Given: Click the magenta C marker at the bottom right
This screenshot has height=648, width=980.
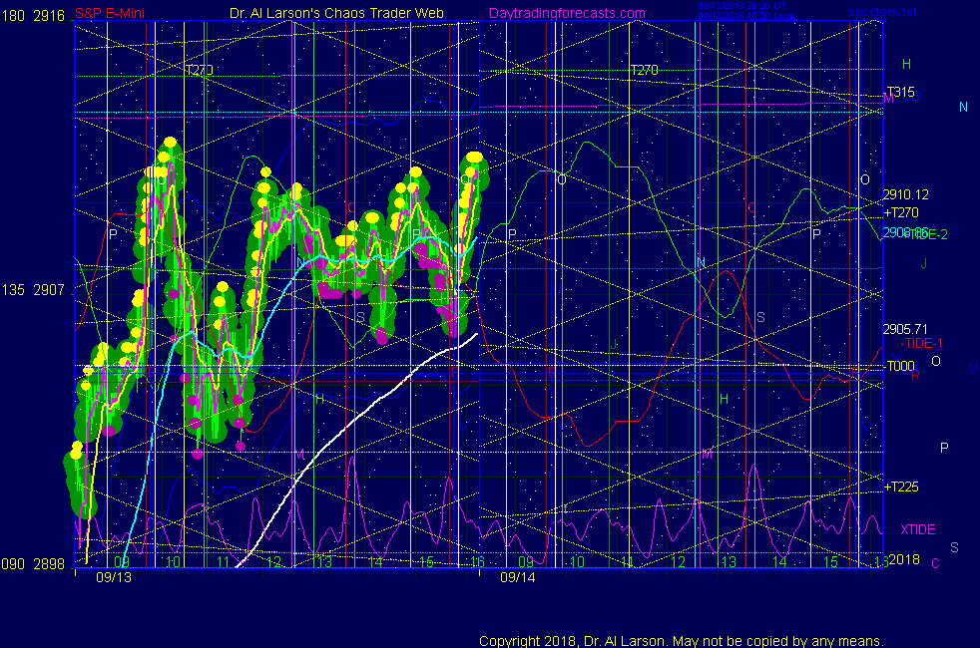Looking at the screenshot, I should point(936,563).
